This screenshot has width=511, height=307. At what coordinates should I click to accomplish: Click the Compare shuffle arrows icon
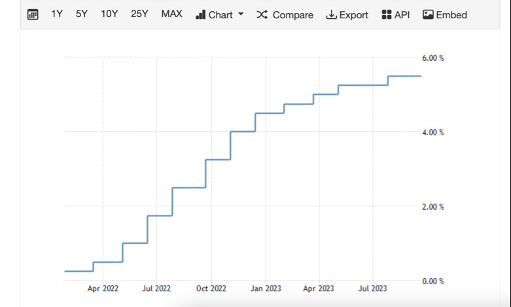(x=262, y=14)
